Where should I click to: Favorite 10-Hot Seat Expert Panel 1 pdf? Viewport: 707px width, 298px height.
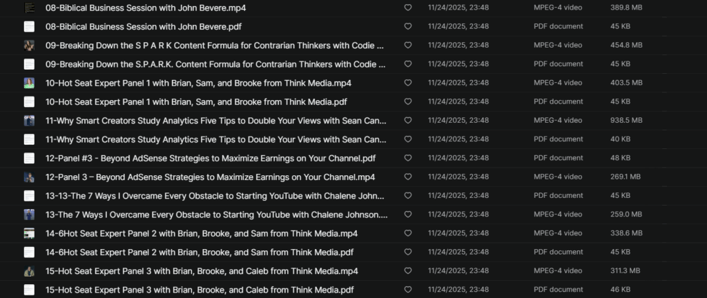pyautogui.click(x=407, y=101)
